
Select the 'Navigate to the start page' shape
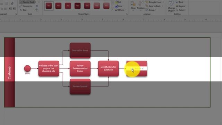49,68
